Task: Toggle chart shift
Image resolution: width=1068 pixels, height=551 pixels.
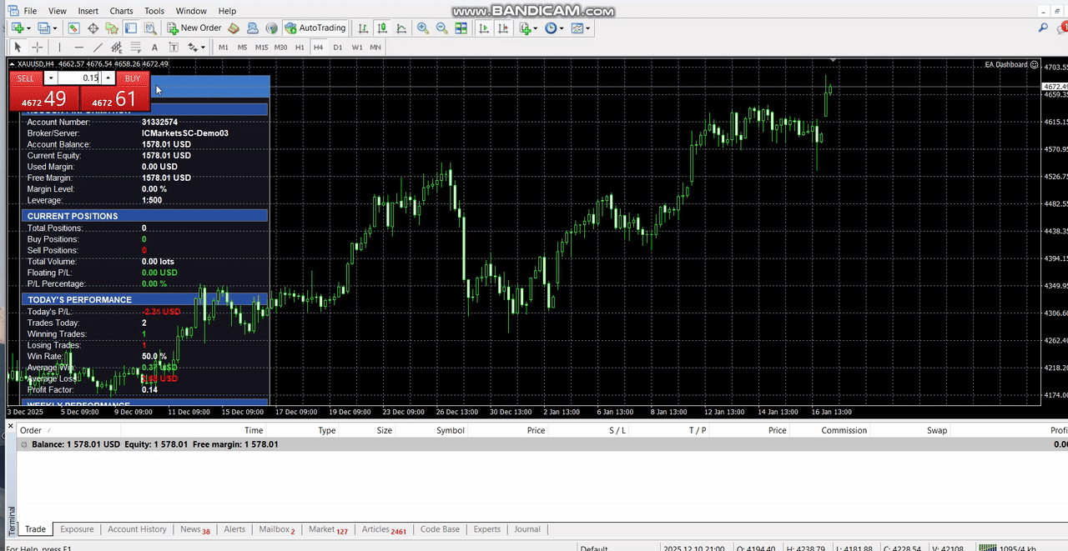Action: click(x=503, y=28)
